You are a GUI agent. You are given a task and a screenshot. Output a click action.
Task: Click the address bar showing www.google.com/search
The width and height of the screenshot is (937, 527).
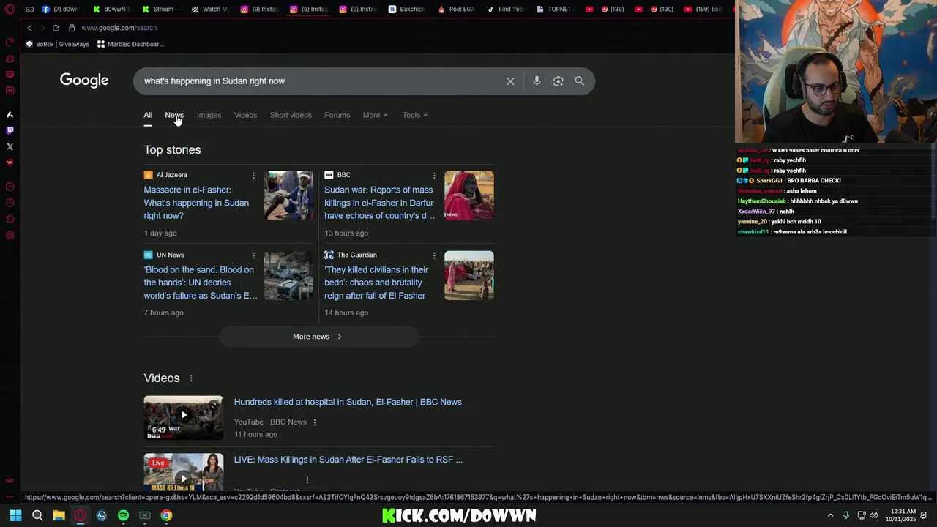[119, 28]
